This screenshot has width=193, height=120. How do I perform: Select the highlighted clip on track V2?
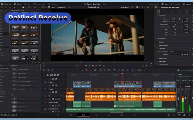(x=128, y=84)
